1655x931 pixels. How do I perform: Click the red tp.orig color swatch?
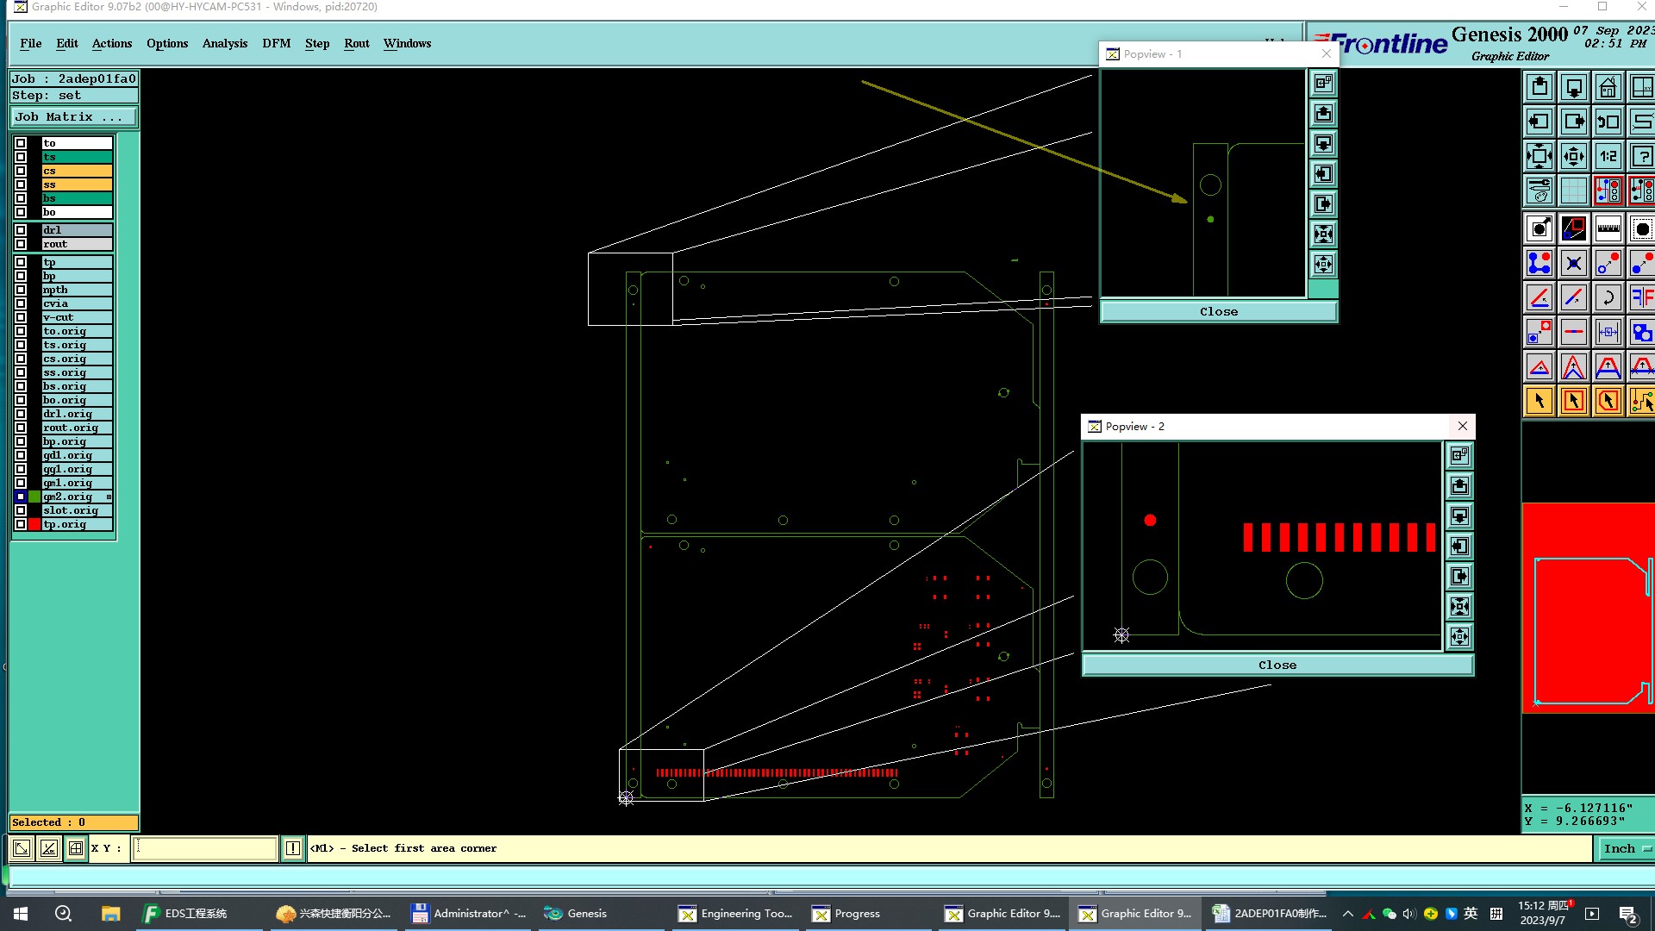(x=34, y=524)
